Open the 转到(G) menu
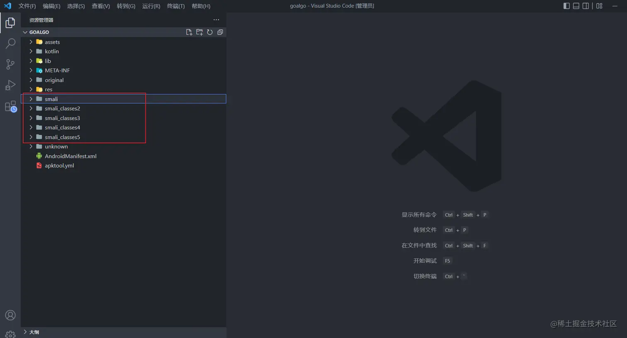The width and height of the screenshot is (627, 338). point(126,6)
